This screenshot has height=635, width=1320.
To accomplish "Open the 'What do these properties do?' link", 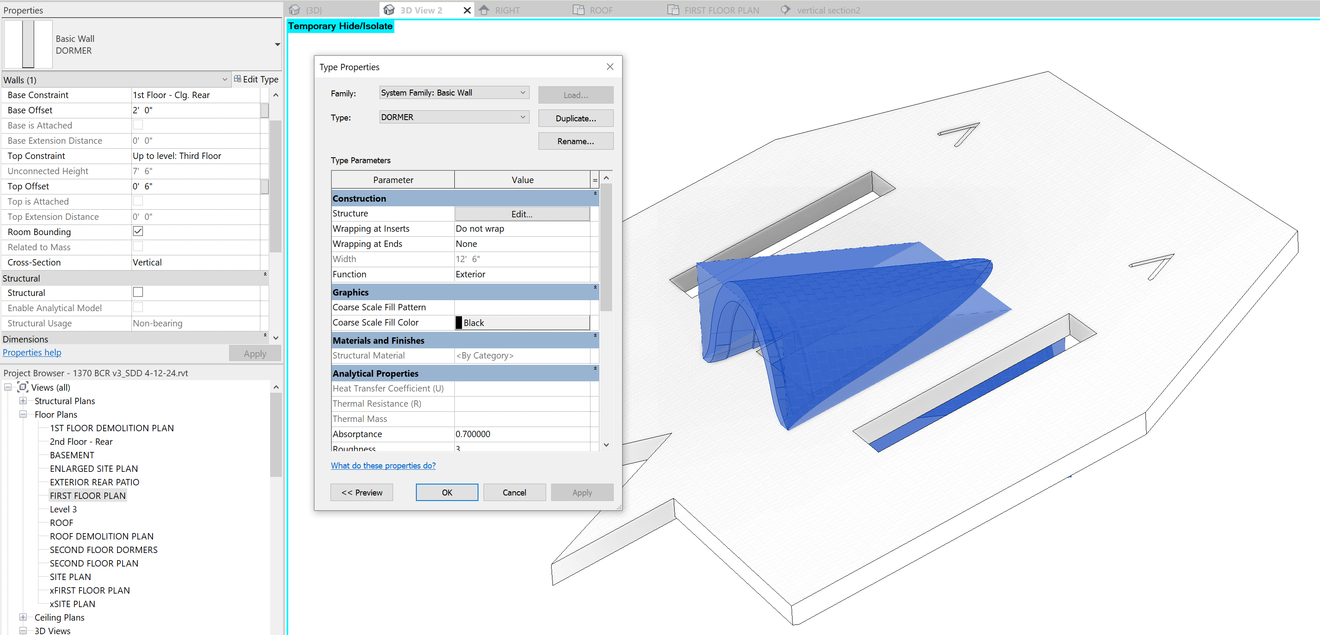I will click(x=383, y=465).
